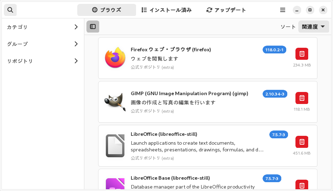Remove GIMP using its red trash button
This screenshot has height=191, width=333.
point(302,98)
